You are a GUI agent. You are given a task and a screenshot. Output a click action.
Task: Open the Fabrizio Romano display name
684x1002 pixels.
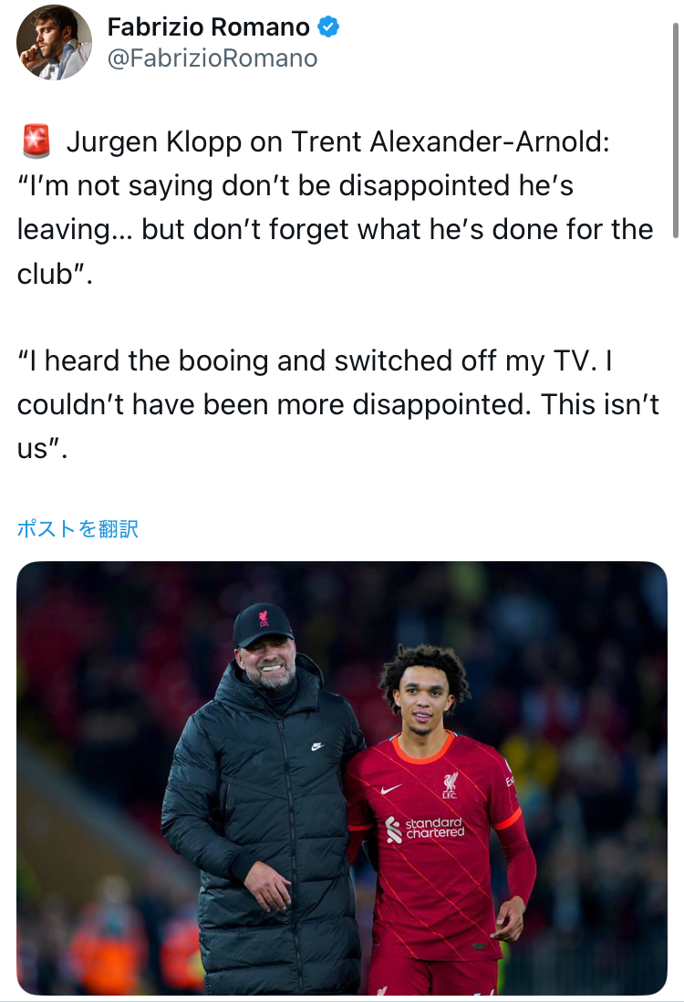click(x=208, y=27)
